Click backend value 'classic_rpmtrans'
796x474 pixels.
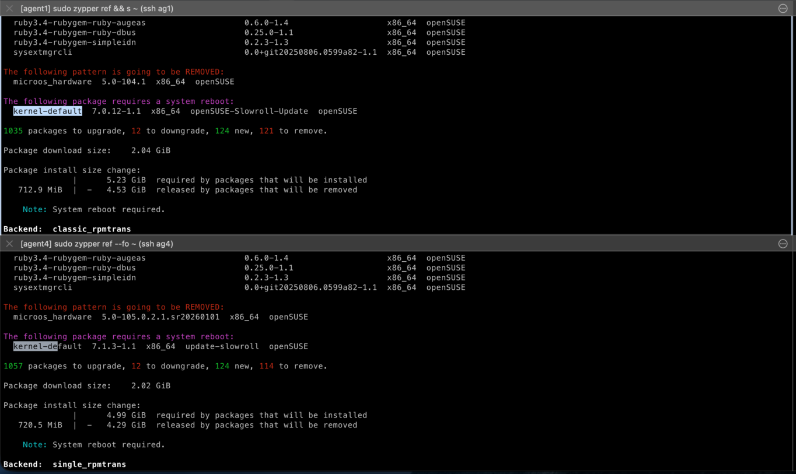pyautogui.click(x=92, y=229)
